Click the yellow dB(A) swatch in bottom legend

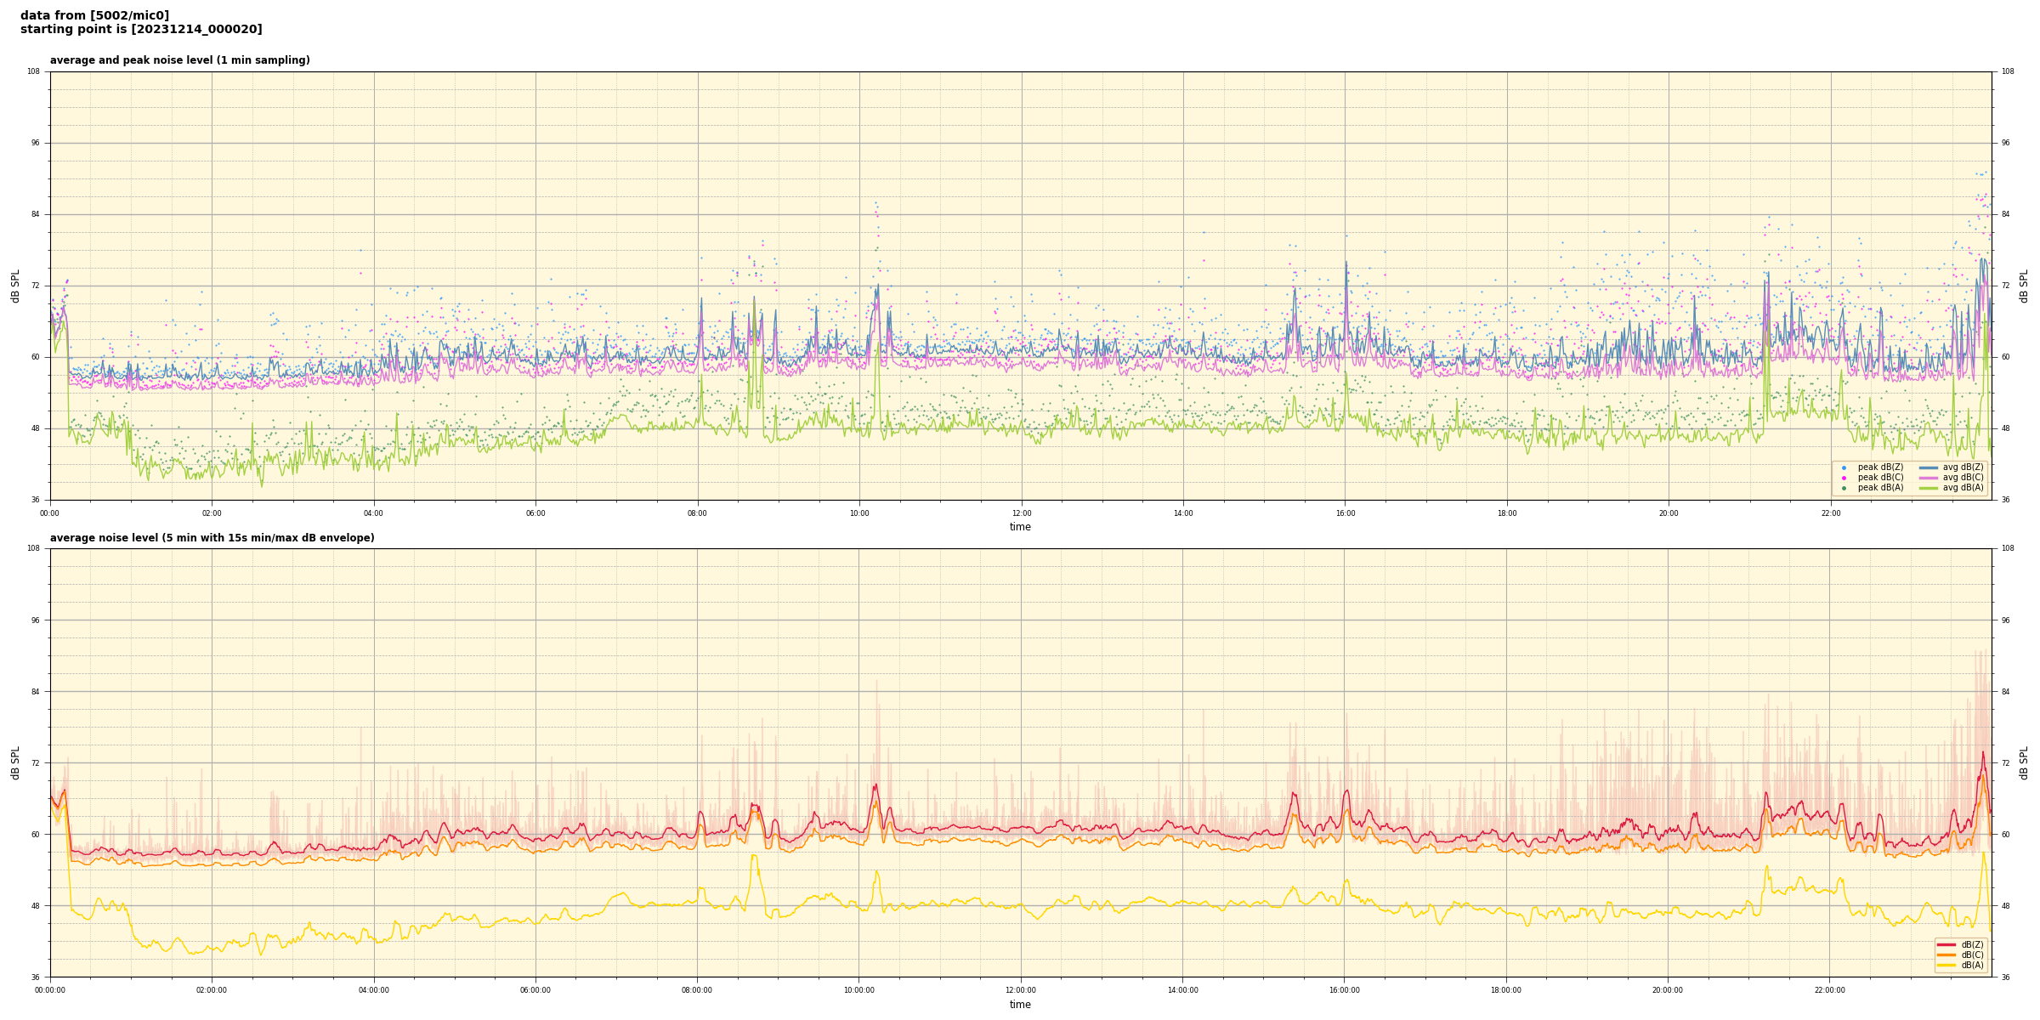[x=1946, y=965]
